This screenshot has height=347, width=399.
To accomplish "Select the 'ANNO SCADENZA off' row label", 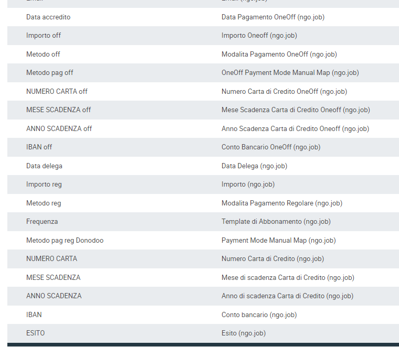I will [x=59, y=129].
